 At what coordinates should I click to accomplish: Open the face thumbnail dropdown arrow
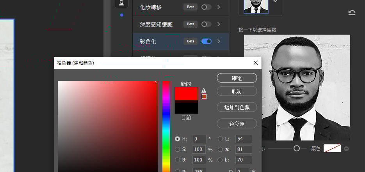(x=276, y=2)
